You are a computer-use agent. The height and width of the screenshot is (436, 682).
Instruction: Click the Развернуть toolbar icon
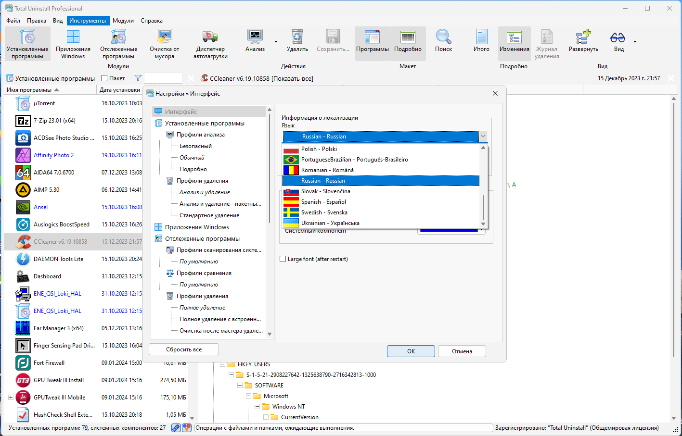tap(583, 40)
